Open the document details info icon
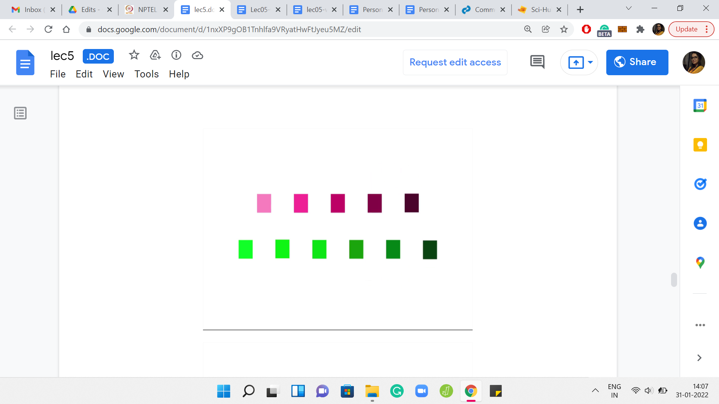This screenshot has height=404, width=719. pyautogui.click(x=176, y=55)
